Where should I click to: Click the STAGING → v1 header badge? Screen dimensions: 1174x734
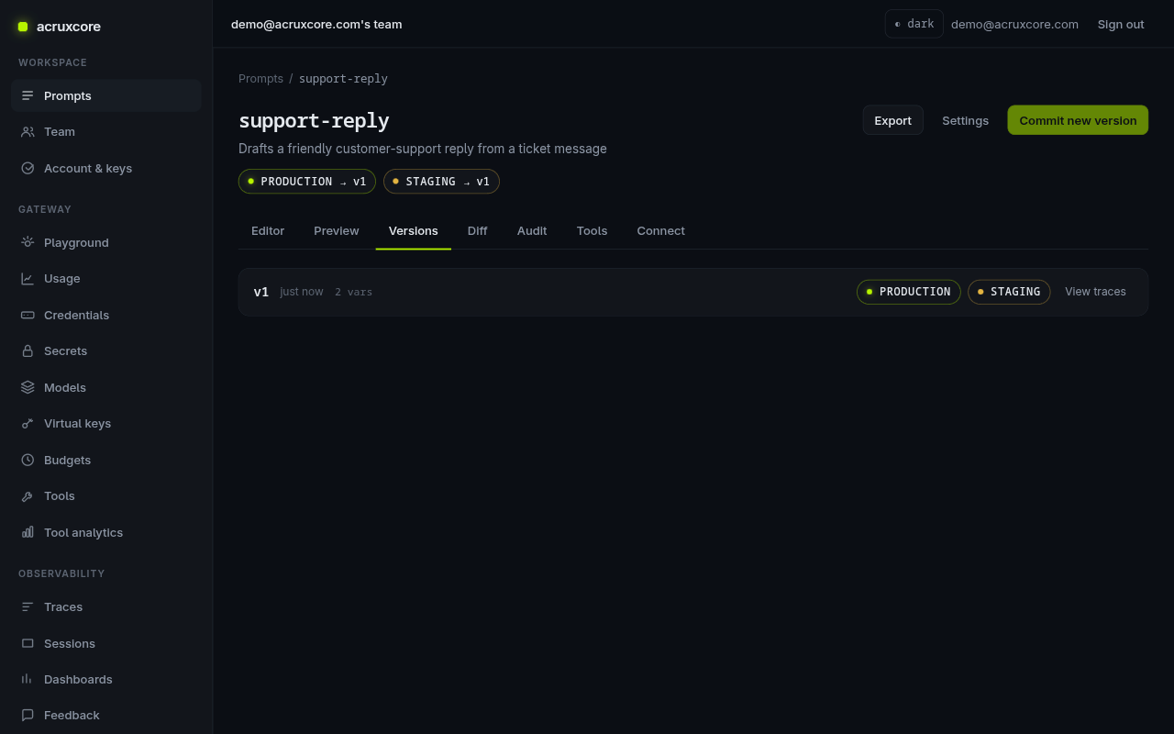(441, 182)
